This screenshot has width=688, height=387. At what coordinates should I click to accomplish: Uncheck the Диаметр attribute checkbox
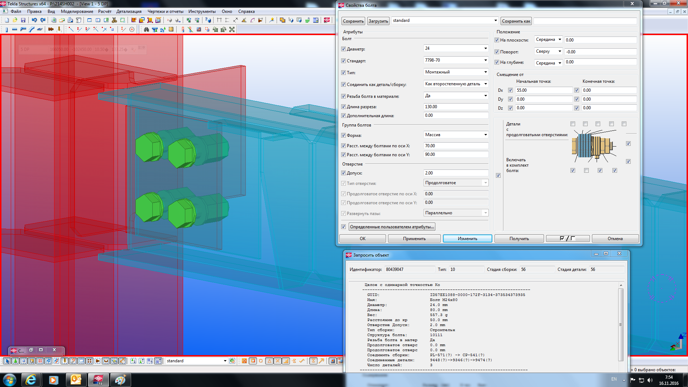tap(343, 49)
